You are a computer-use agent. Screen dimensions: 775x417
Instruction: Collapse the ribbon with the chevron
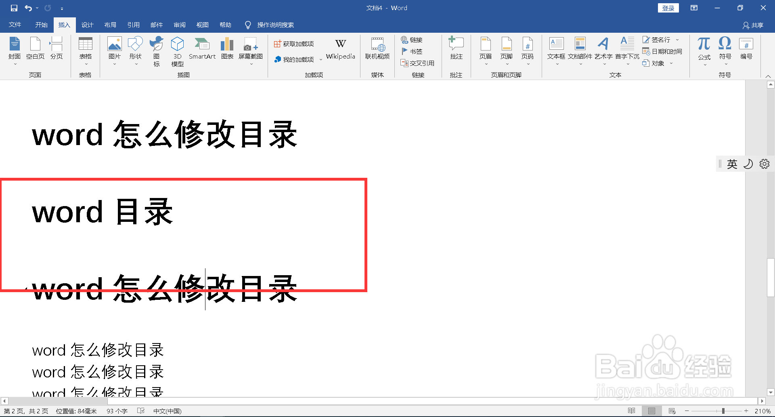point(768,76)
